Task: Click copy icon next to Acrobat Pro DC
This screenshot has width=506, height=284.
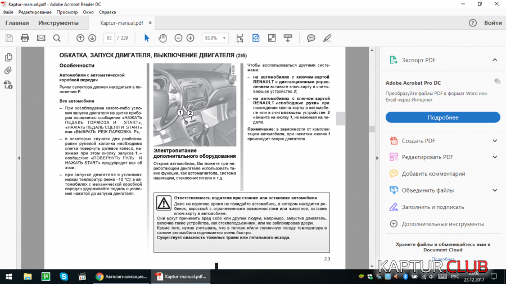Action: [x=498, y=81]
